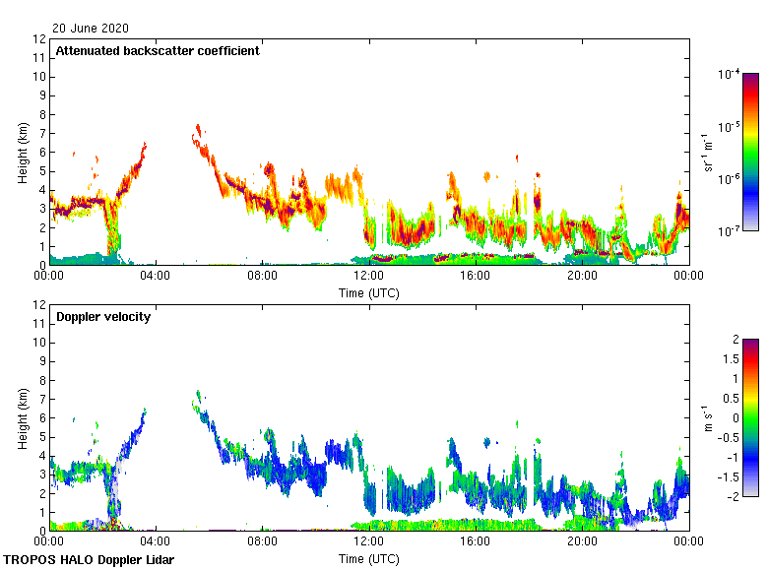Click 20:00 on the Doppler velocity time axis

582,542
